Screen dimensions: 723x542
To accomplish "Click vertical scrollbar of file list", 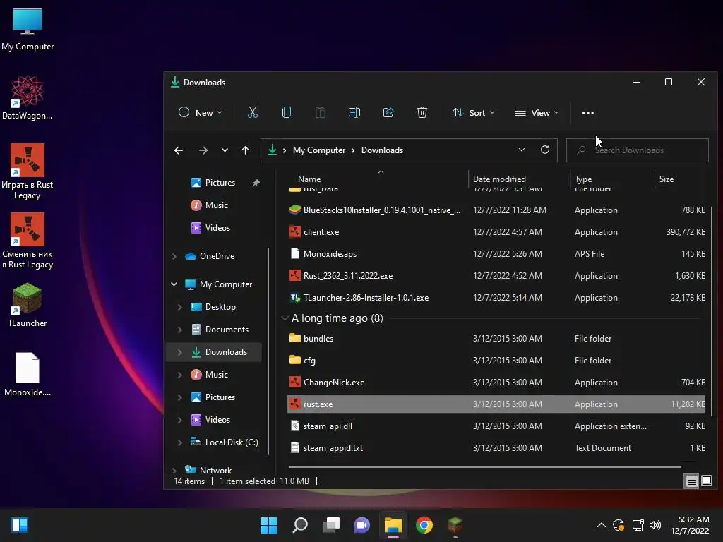I will [x=713, y=311].
